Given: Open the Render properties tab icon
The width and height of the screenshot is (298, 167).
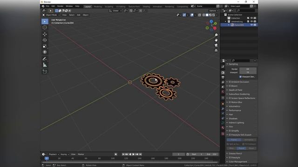Looking at the screenshot, I should pos(223,72).
